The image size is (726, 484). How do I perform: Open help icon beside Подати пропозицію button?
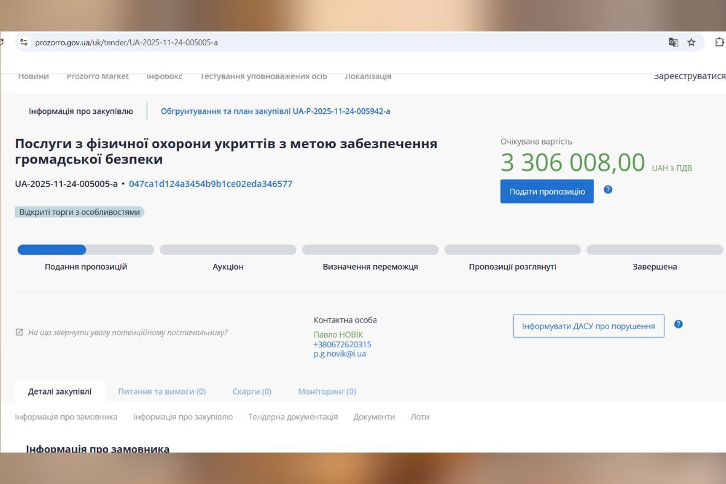tap(608, 189)
